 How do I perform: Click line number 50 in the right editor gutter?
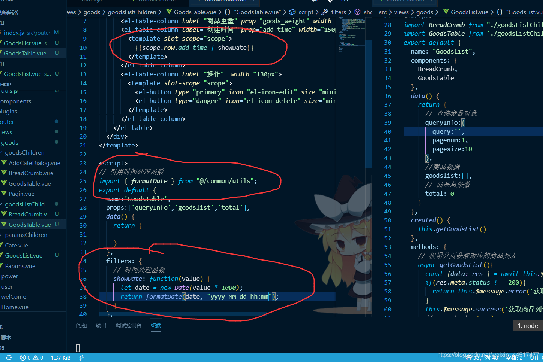(x=388, y=220)
